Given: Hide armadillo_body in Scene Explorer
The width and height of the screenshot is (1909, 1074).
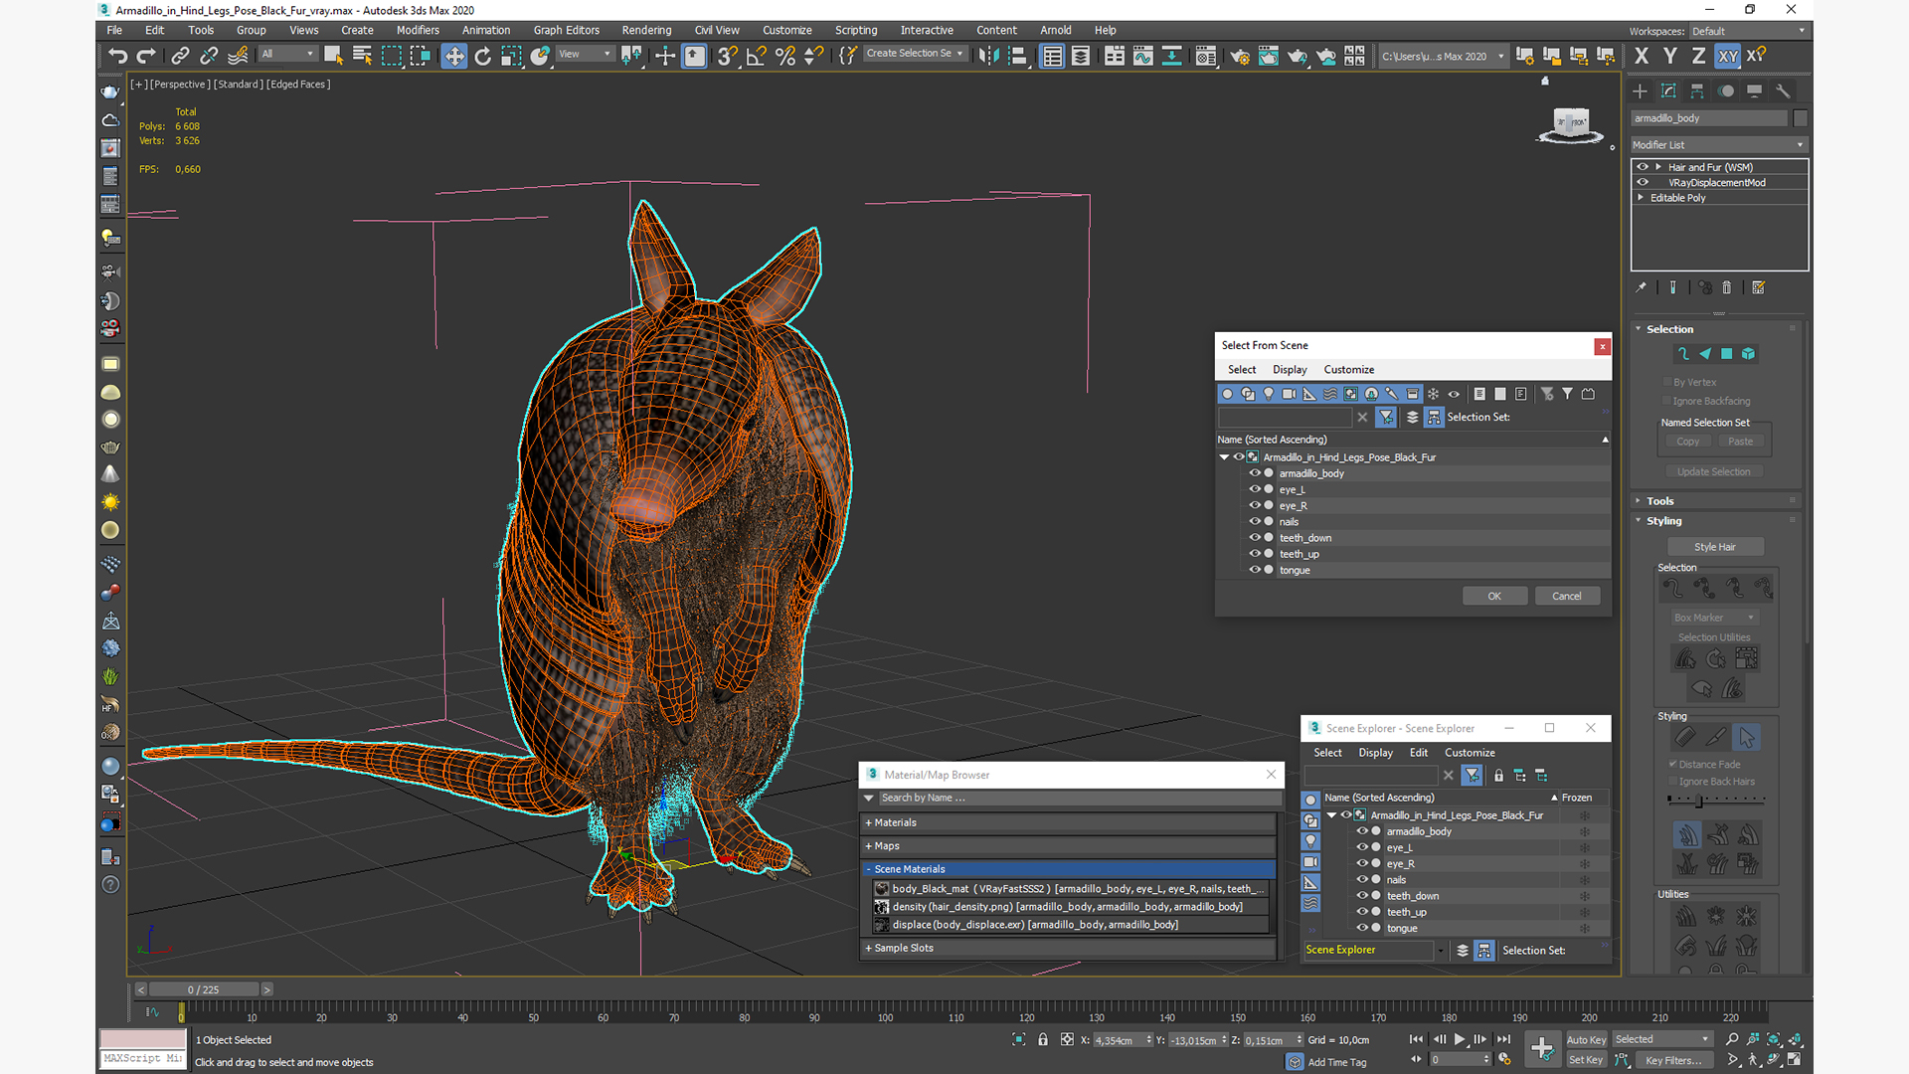Looking at the screenshot, I should [x=1362, y=831].
